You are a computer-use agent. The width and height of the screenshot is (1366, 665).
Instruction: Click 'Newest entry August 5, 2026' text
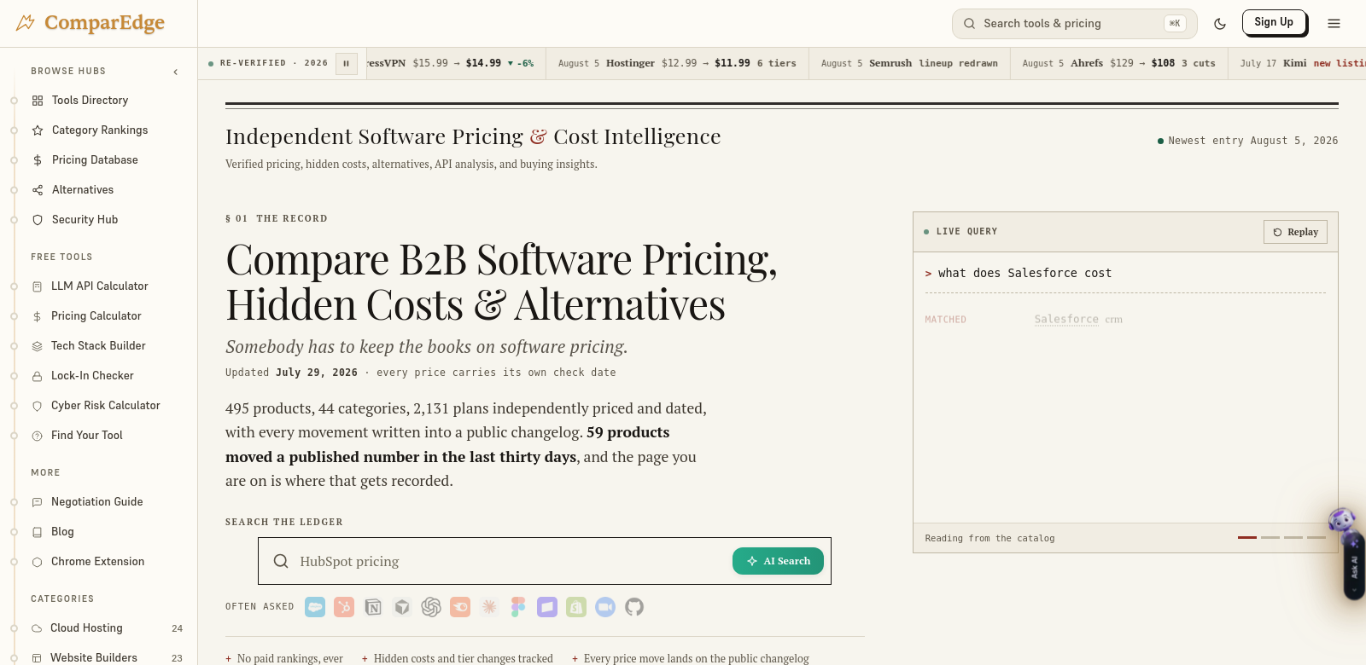(1253, 141)
